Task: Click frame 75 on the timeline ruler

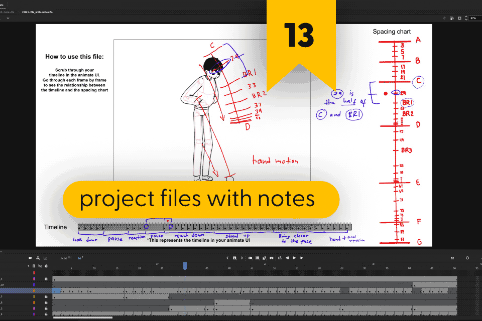Action: click(387, 268)
